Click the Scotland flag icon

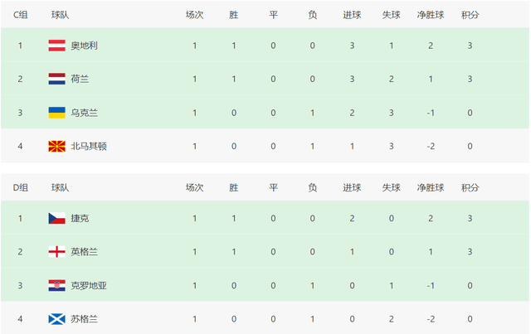(x=56, y=319)
